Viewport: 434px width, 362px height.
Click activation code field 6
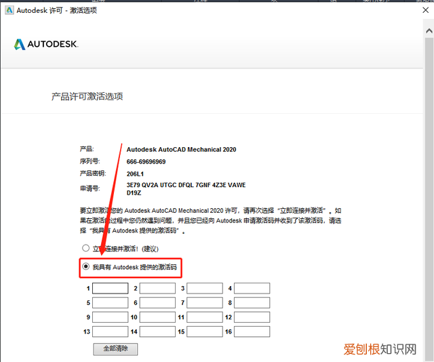157,302
